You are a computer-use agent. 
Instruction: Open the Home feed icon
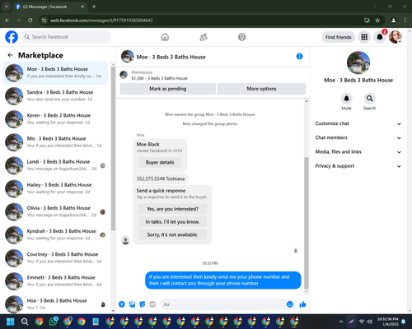point(165,37)
